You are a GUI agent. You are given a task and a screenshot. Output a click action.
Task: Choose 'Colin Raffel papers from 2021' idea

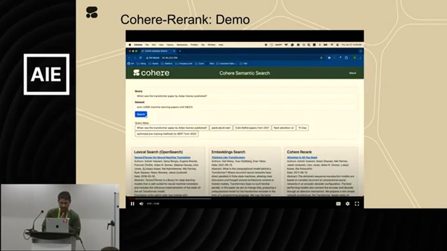pyautogui.click(x=252, y=128)
